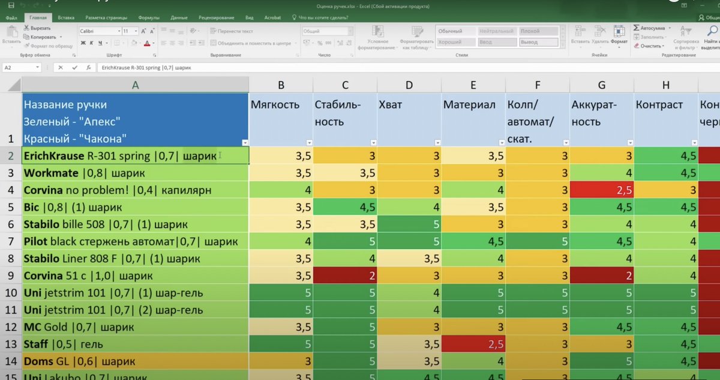The height and width of the screenshot is (380, 720).
Task: Open the filter dropdown in Название ручки header
Action: point(244,142)
